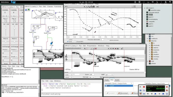173x97 pixels.
Task: Enable the Lines option in BPC editor
Action: click(68, 40)
